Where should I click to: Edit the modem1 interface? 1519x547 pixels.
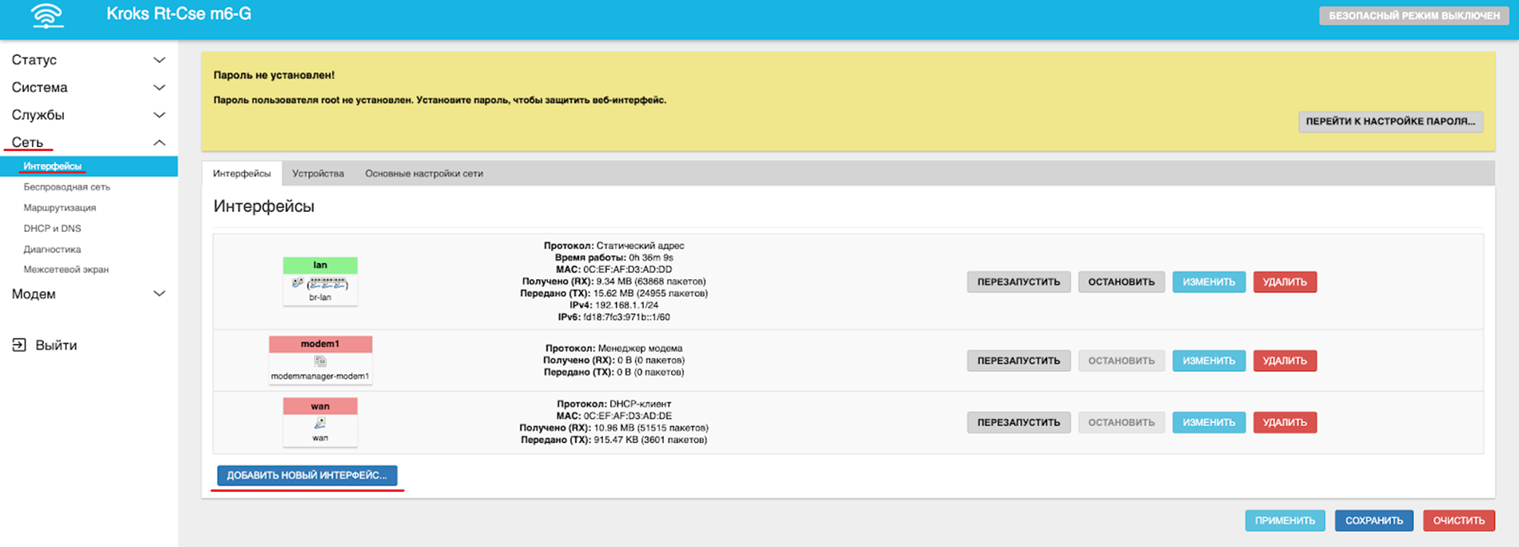tap(1208, 361)
